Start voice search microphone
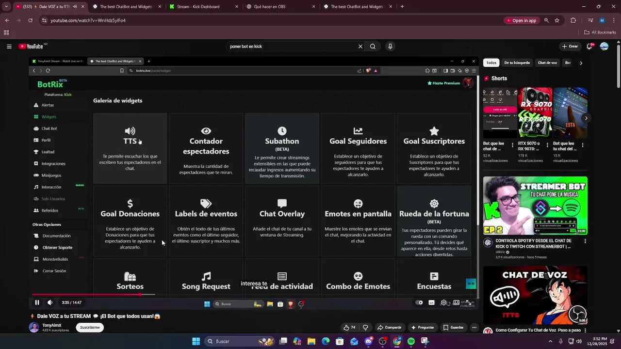Screen dimensions: 621x349 coord(390,47)
